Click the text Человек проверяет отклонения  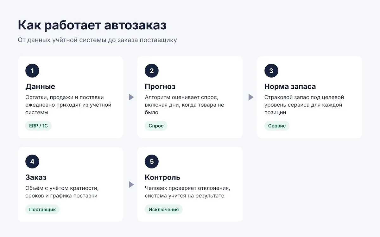pos(187,188)
